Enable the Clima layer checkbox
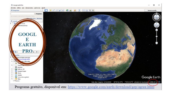The image size is (170, 95). click(x=14, y=73)
